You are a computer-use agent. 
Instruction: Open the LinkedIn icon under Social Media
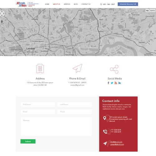pos(119,83)
